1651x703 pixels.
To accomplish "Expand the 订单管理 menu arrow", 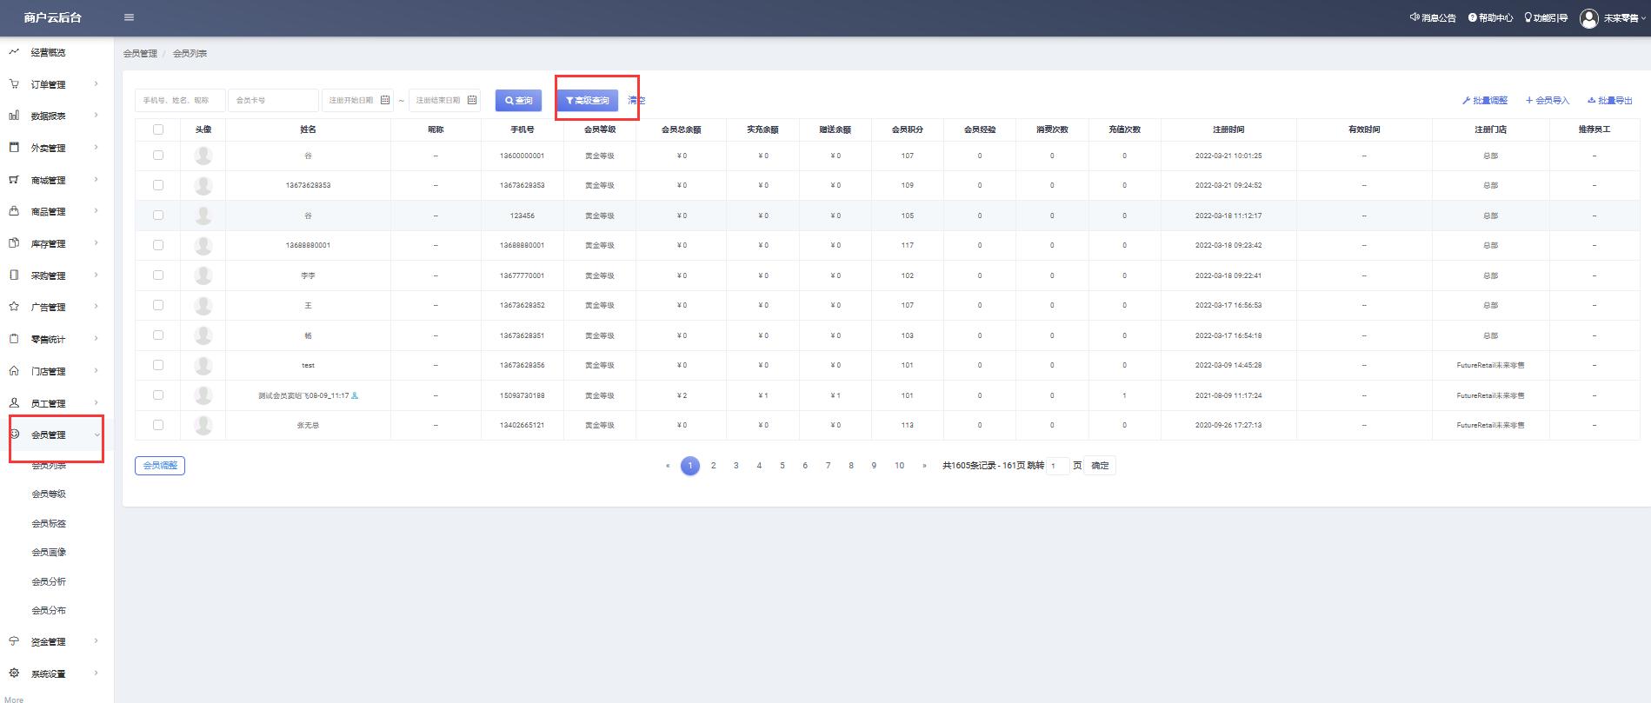I will pyautogui.click(x=96, y=84).
